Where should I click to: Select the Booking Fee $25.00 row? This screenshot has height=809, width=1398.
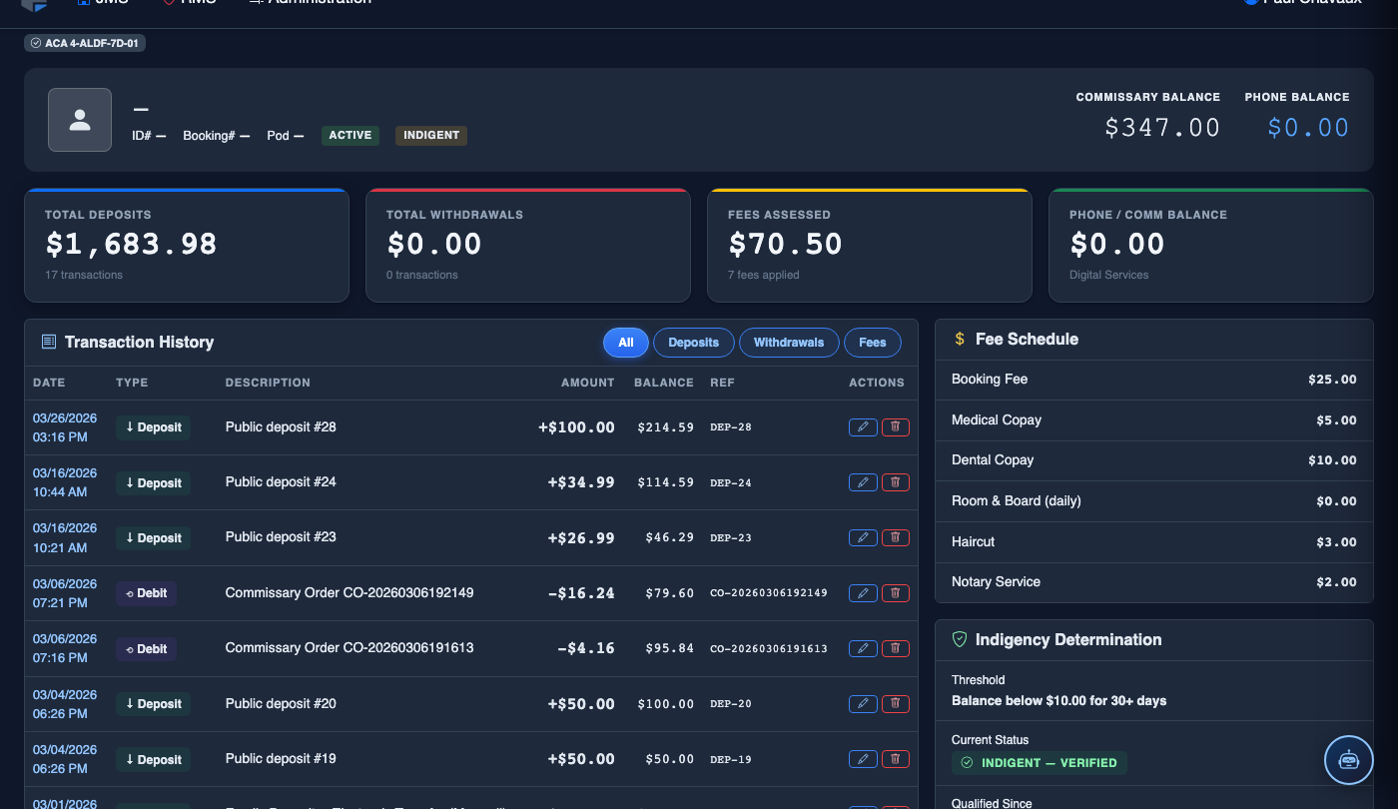pyautogui.click(x=1154, y=380)
